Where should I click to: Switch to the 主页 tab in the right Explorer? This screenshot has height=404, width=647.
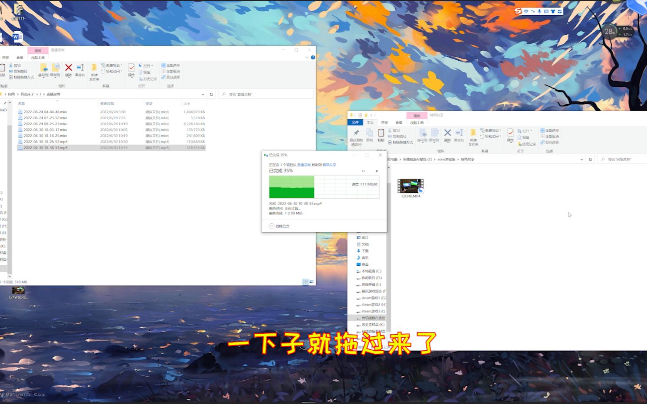370,123
